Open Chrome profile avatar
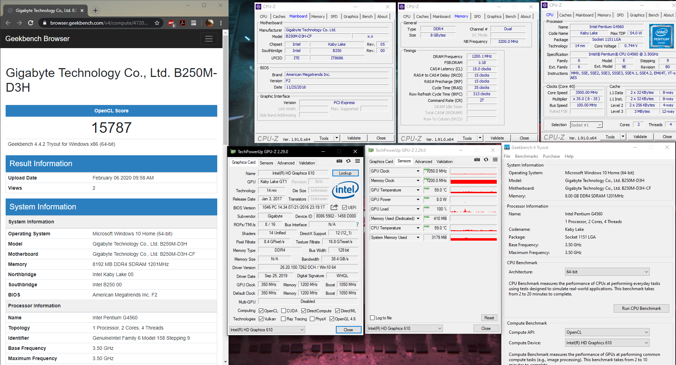The width and height of the screenshot is (676, 365). 209,23
